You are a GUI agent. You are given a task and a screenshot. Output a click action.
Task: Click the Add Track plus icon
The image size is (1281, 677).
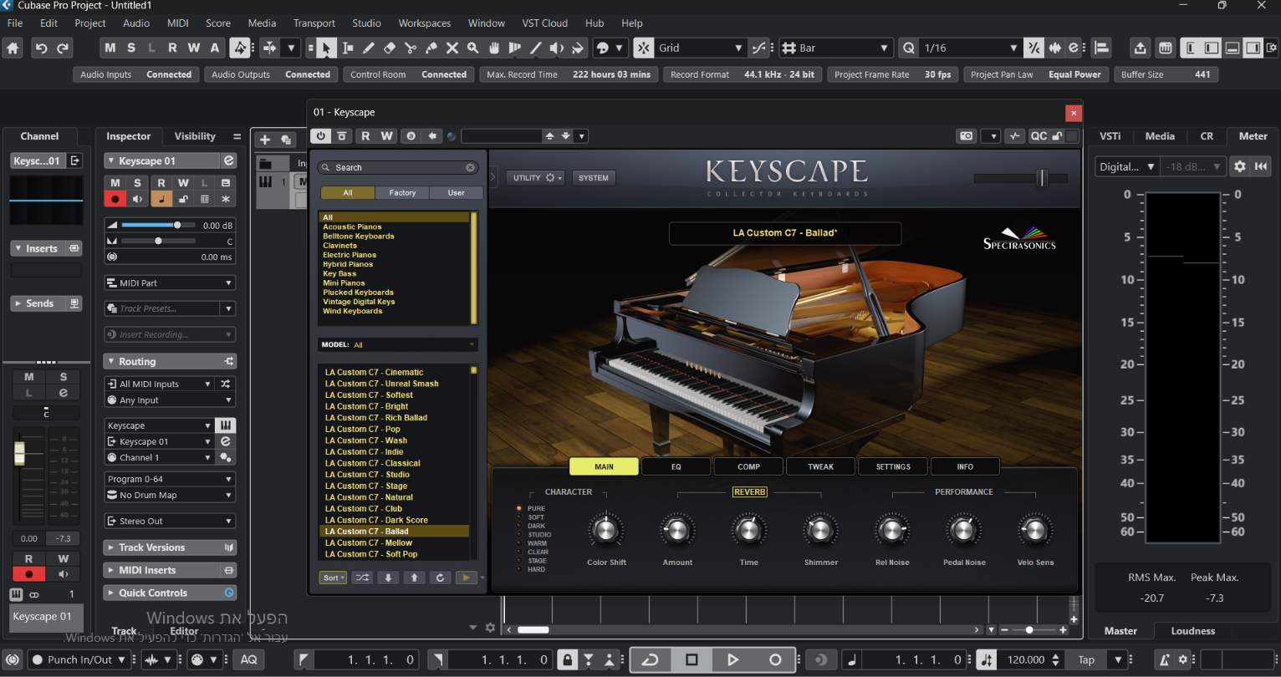[265, 140]
